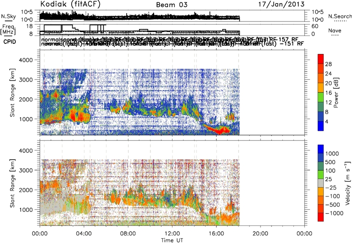
Task: Click the 08:00 time tick label
Action: tap(128, 234)
